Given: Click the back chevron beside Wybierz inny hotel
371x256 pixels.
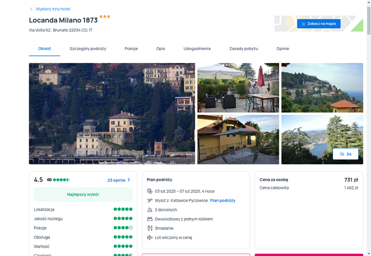Looking at the screenshot, I should pyautogui.click(x=31, y=9).
